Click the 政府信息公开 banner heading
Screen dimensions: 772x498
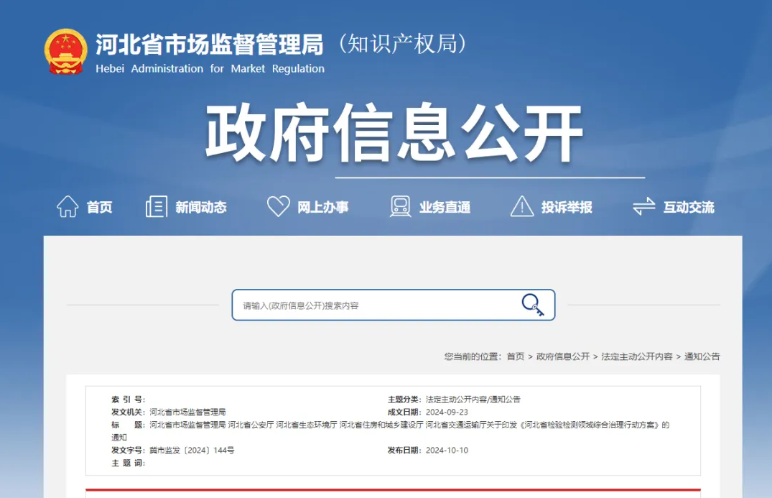[x=394, y=133]
